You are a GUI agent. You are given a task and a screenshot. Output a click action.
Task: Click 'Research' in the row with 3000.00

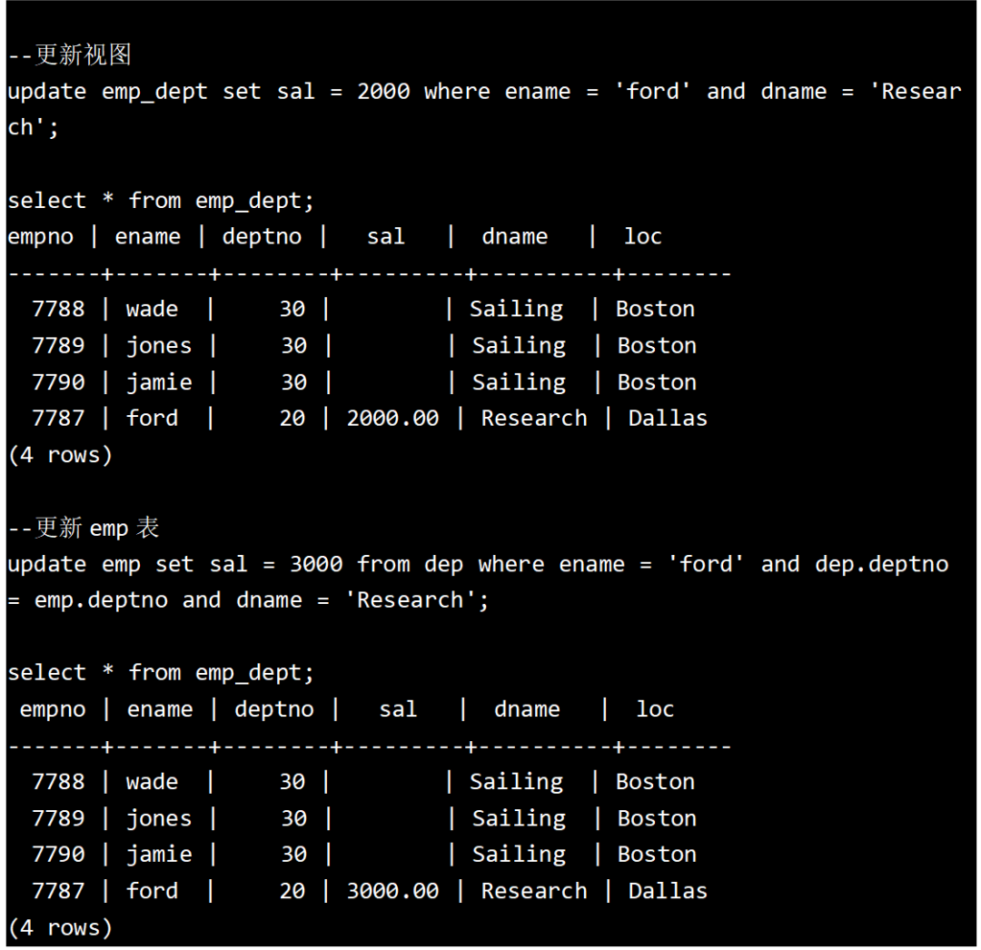[534, 891]
